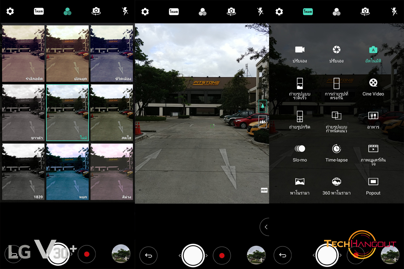Viewport: 404px width, 269px height.
Task: Choose Slo-mo mode
Action: coord(300,154)
